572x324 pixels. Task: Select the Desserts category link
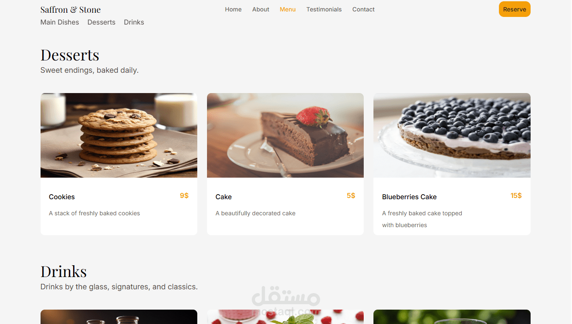coord(101,22)
